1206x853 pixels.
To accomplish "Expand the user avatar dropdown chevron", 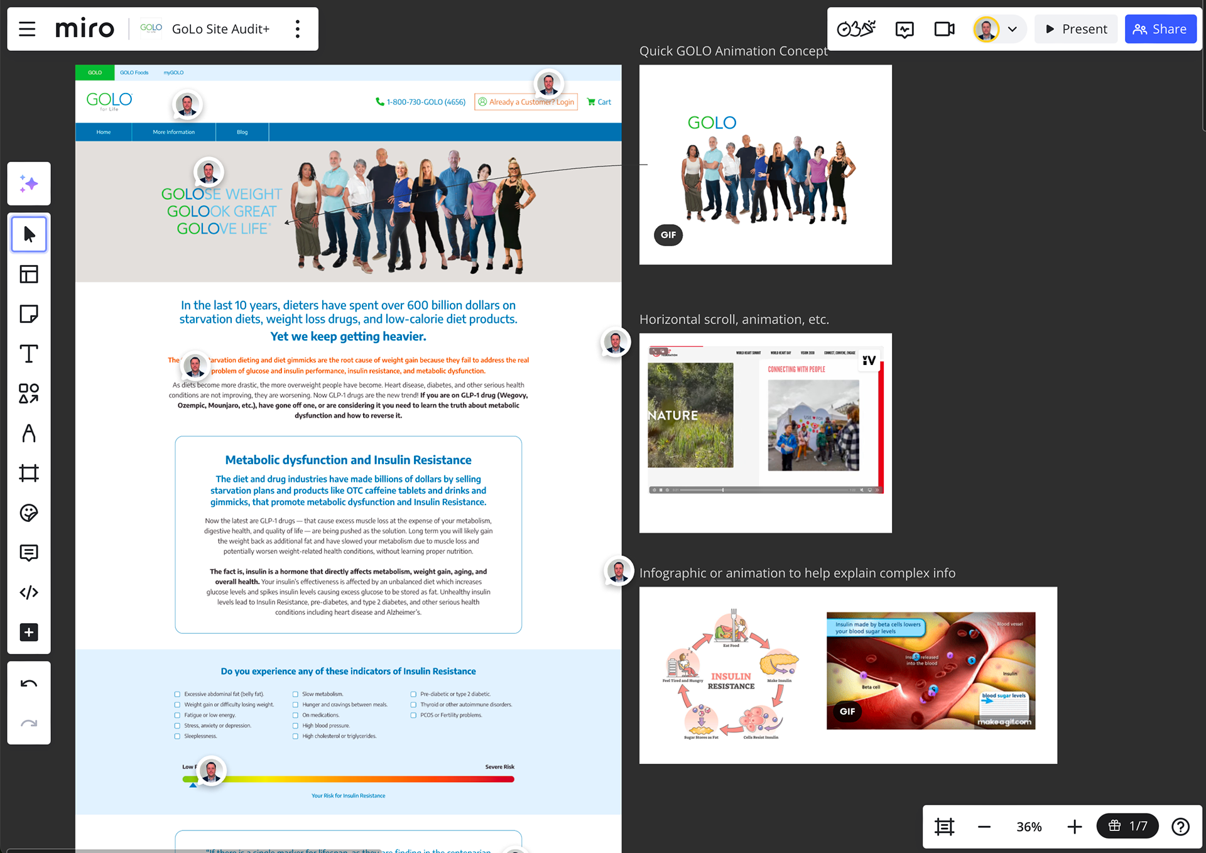I will pos(1012,29).
